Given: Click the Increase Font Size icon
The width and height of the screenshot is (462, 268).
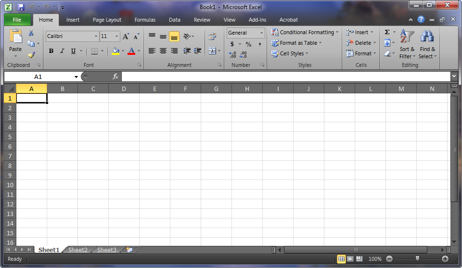Looking at the screenshot, I should click(x=126, y=36).
